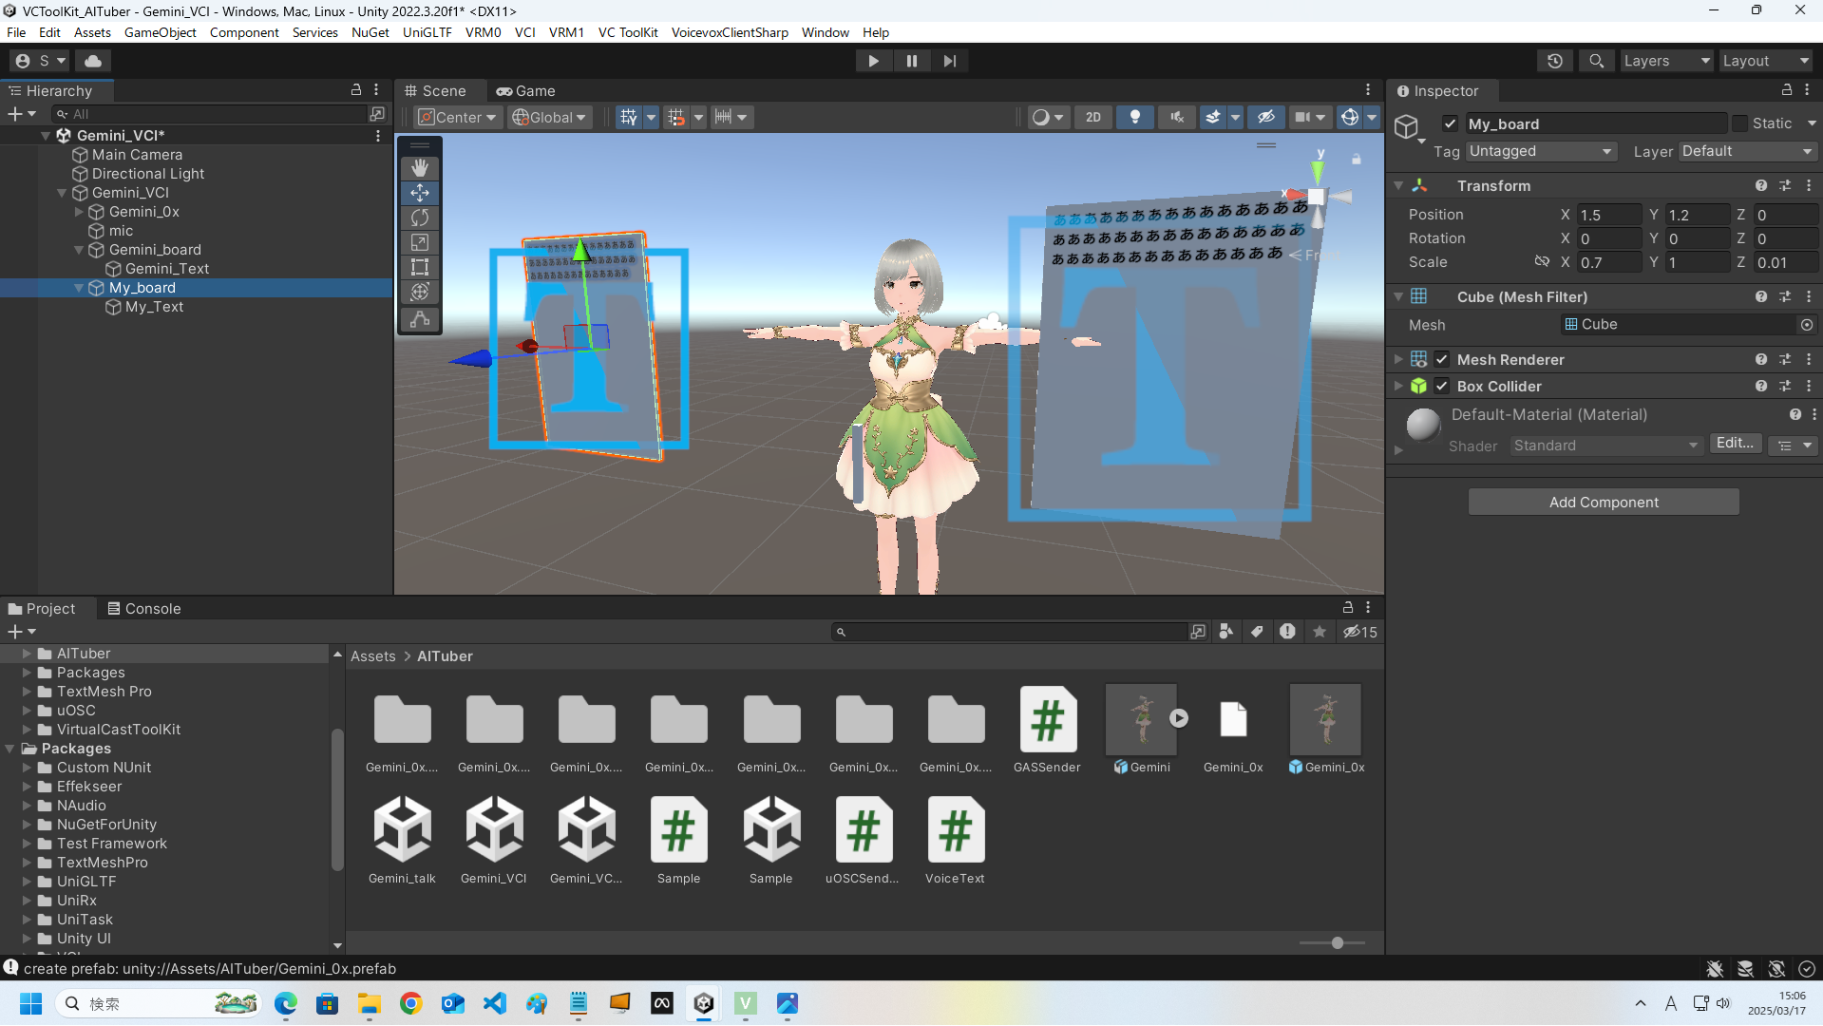The width and height of the screenshot is (1823, 1026).
Task: Toggle scene audio mute icon
Action: (1177, 117)
